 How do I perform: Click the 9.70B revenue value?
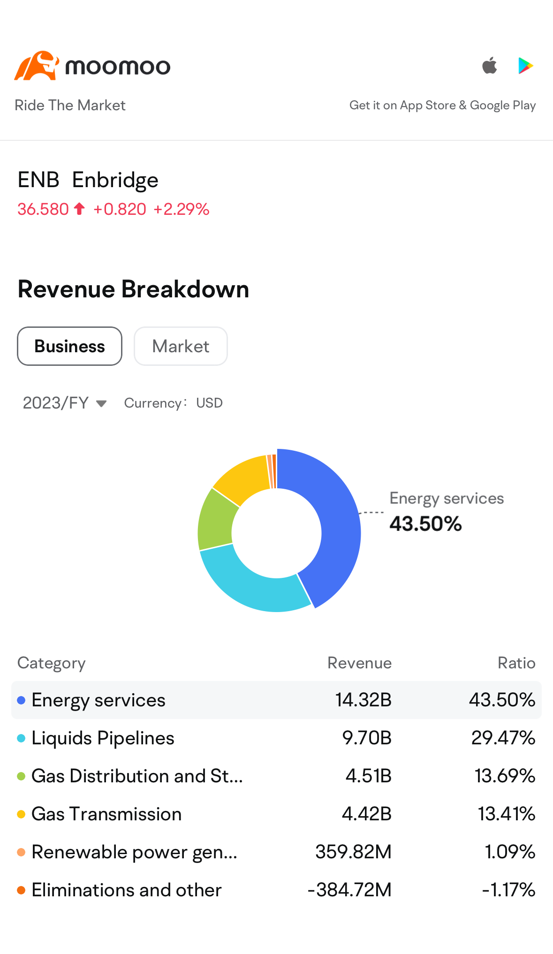(x=367, y=738)
